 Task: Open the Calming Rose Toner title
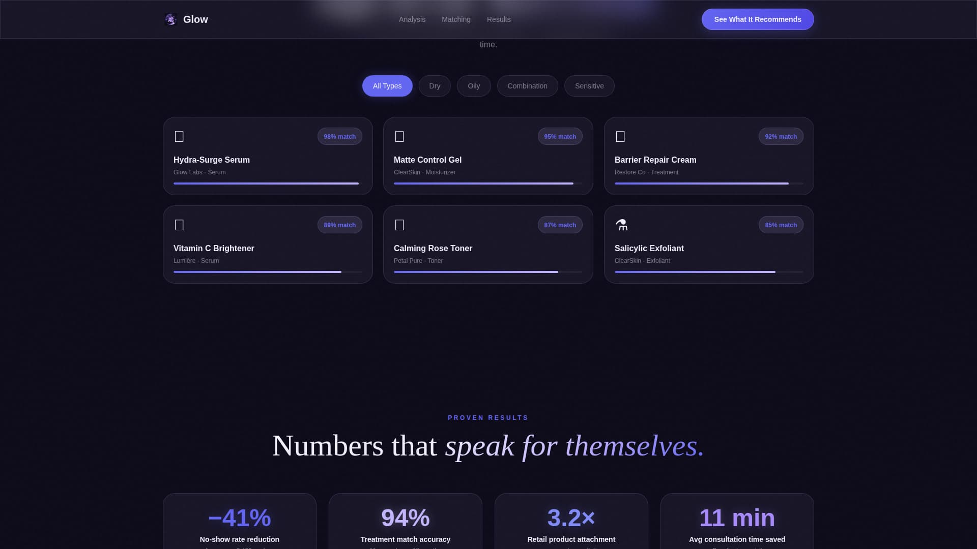pos(433,248)
